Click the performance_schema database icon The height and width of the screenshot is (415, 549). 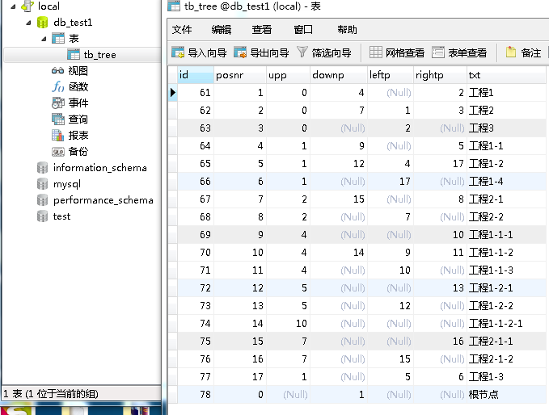click(42, 200)
